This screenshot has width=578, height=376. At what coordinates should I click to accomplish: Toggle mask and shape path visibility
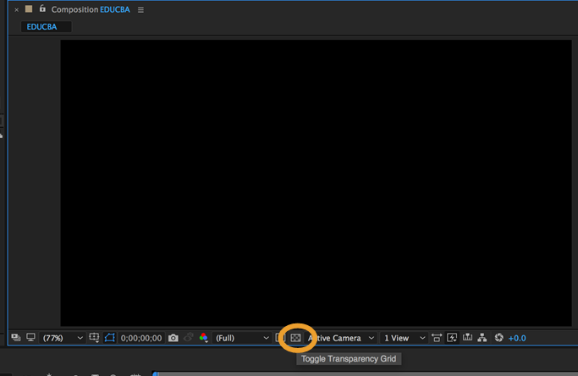(x=109, y=338)
